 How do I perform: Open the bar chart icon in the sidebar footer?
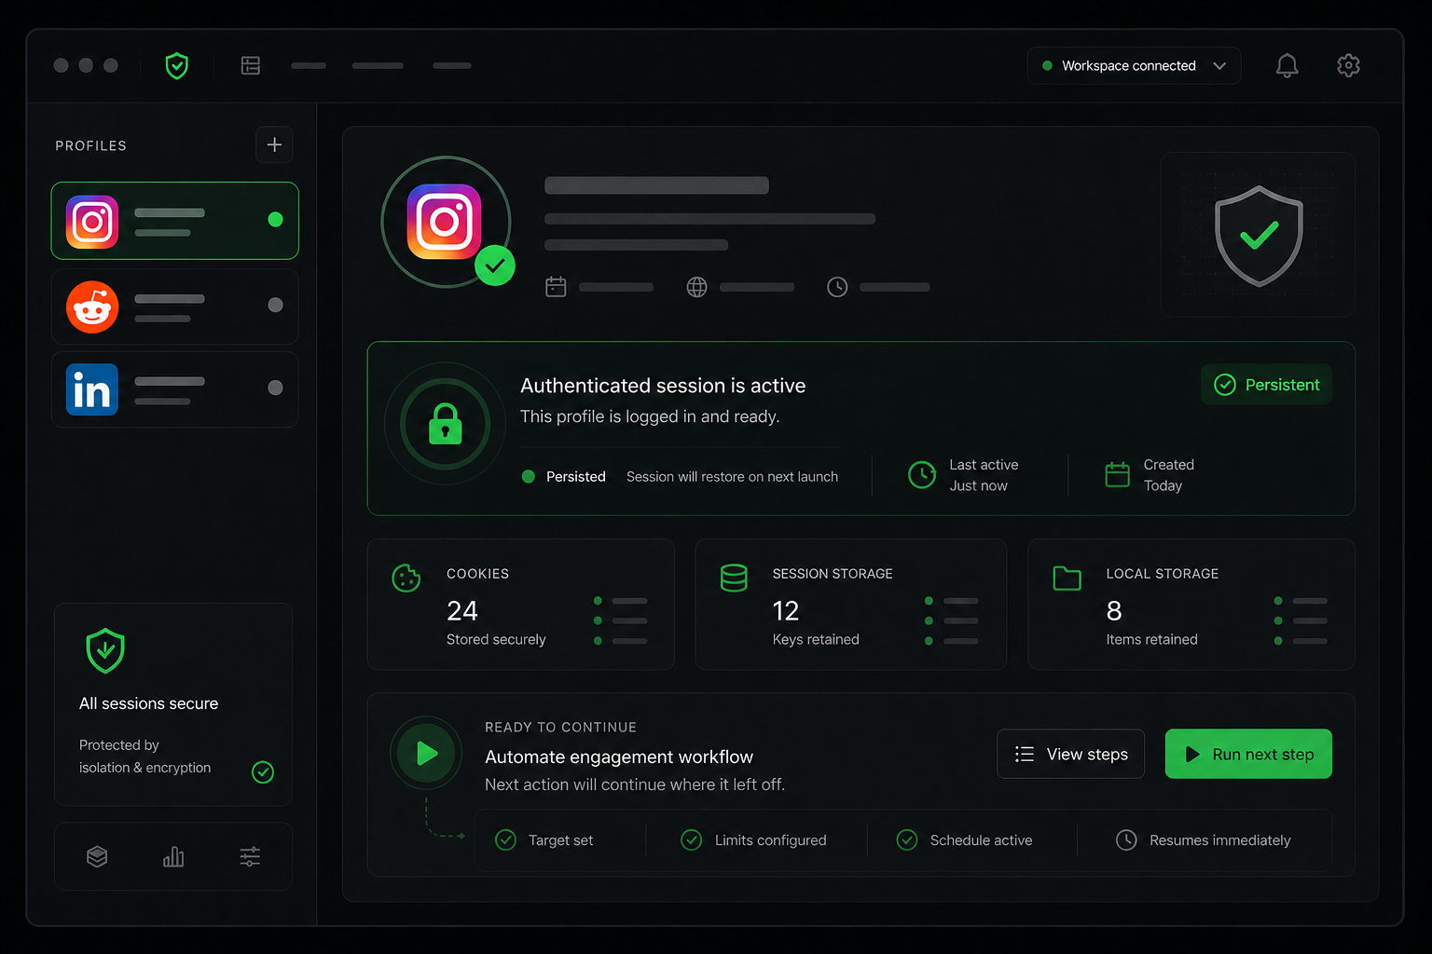pyautogui.click(x=173, y=856)
